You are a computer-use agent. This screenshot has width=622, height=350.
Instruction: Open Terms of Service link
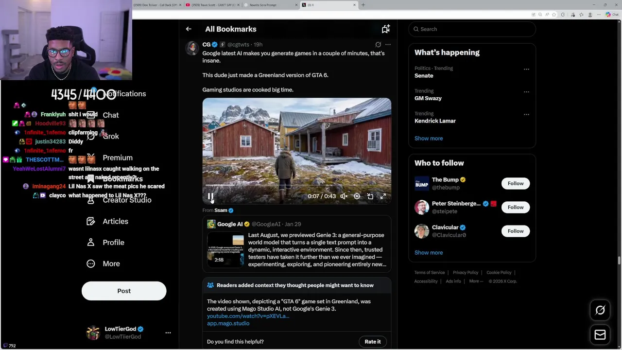[430, 273]
